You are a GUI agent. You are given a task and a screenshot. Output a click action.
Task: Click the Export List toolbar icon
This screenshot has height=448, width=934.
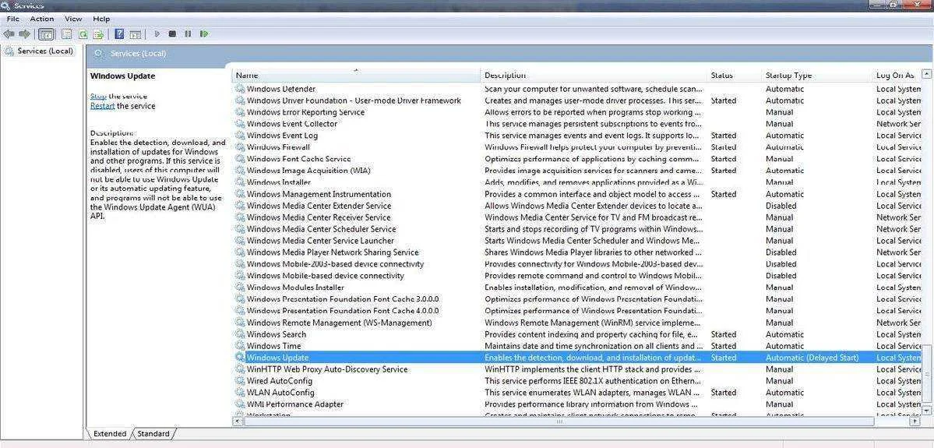click(x=98, y=34)
